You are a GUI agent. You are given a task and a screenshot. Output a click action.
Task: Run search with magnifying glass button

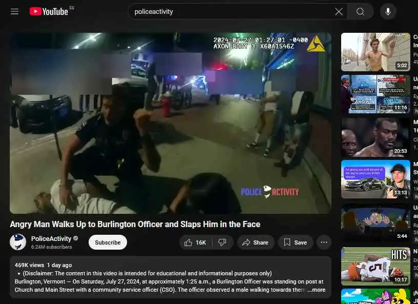tap(360, 12)
